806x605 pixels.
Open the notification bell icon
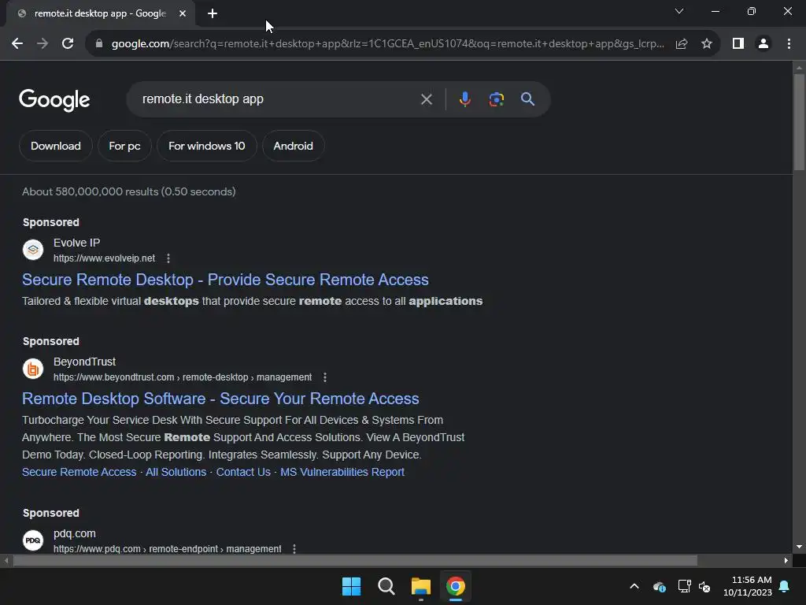785,586
